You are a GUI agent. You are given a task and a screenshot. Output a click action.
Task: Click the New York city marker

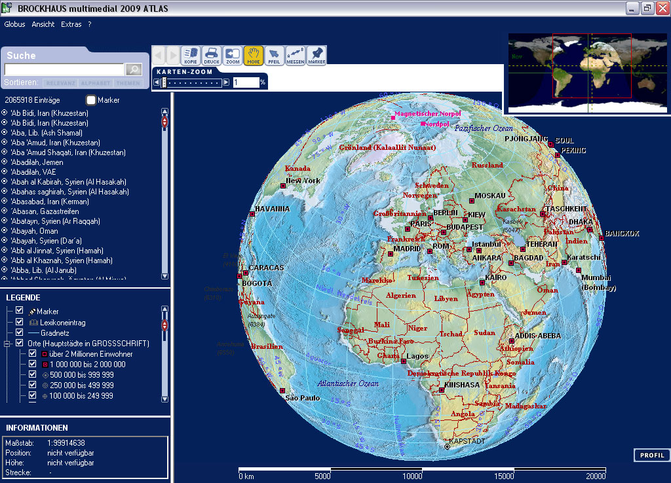point(283,186)
